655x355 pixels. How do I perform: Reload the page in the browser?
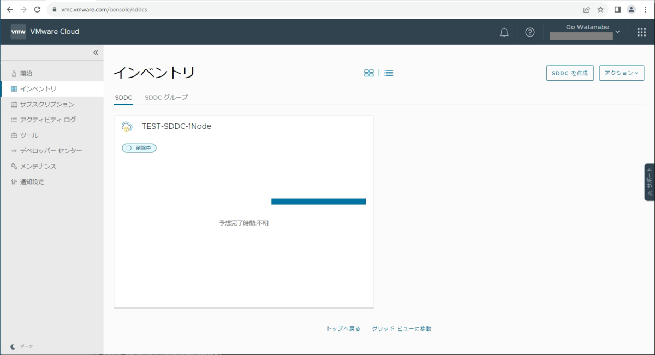(37, 9)
